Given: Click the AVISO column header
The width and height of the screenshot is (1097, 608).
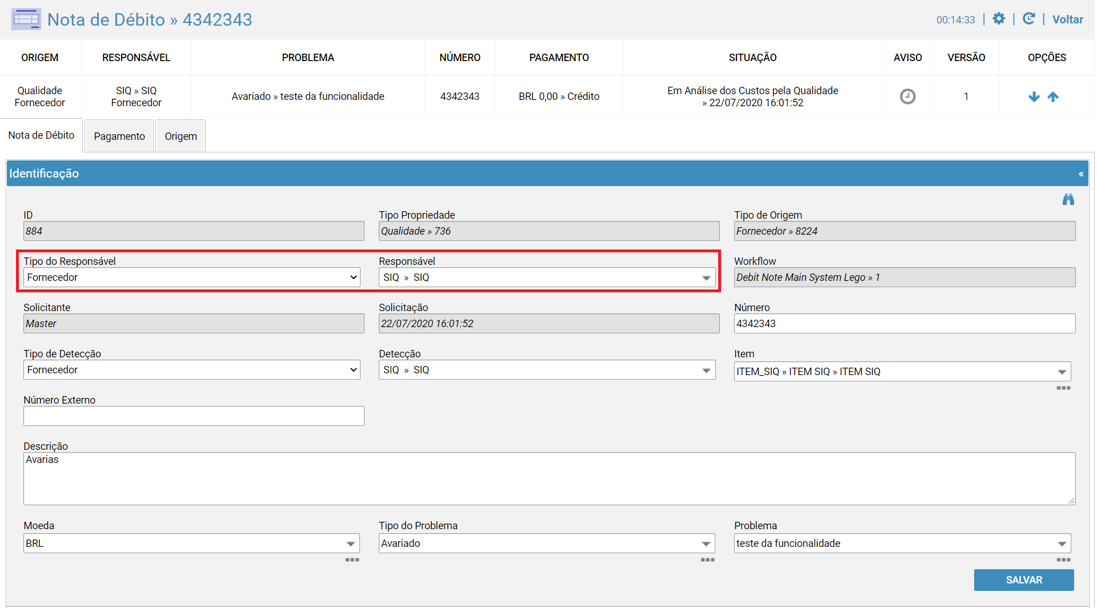Looking at the screenshot, I should pos(908,58).
